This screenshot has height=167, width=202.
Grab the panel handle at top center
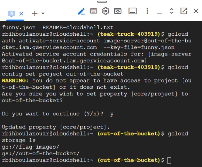[102, 2]
